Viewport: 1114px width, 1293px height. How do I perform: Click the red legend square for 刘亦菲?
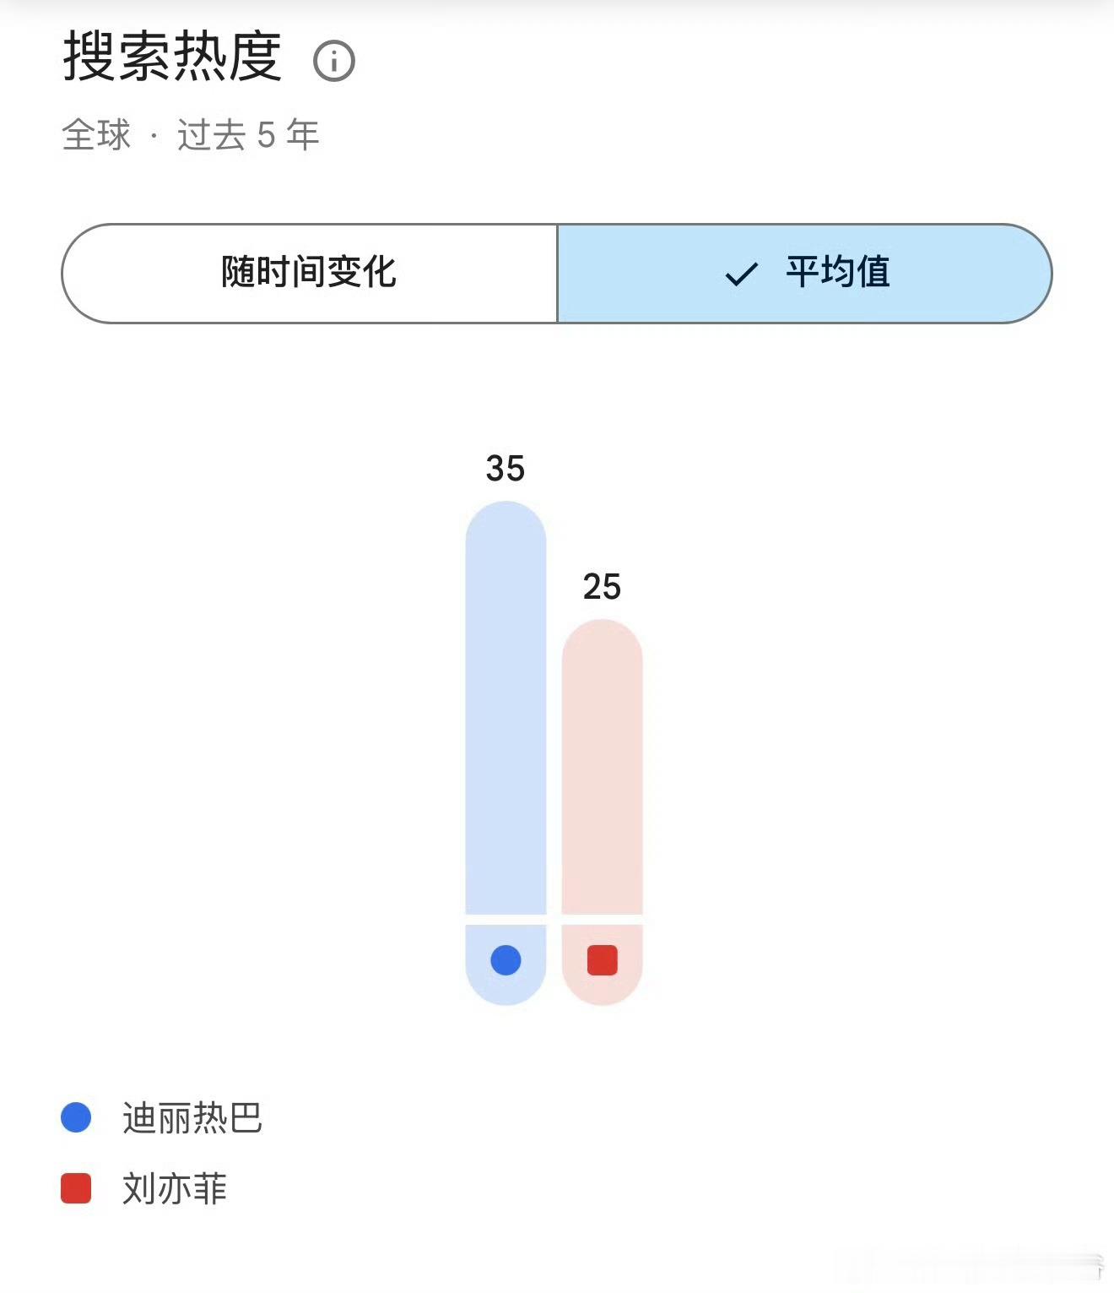tap(76, 1187)
